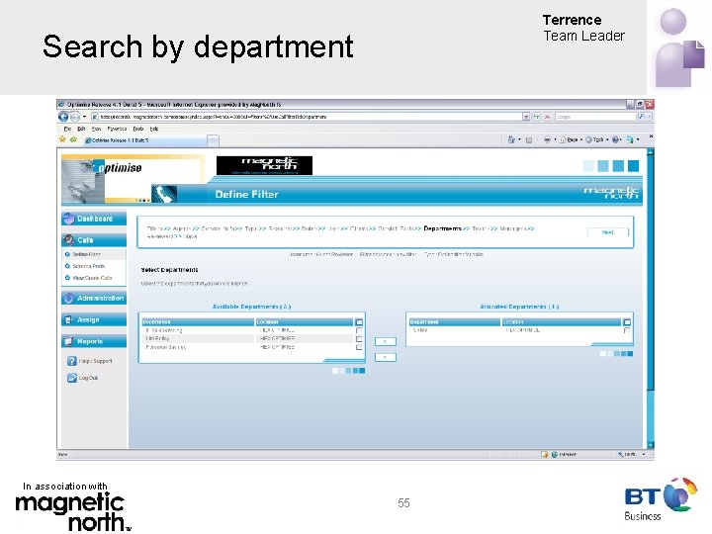Click the Calls magnifier icon in sidebar
Viewport: 712px width, 534px height.
pos(69,240)
